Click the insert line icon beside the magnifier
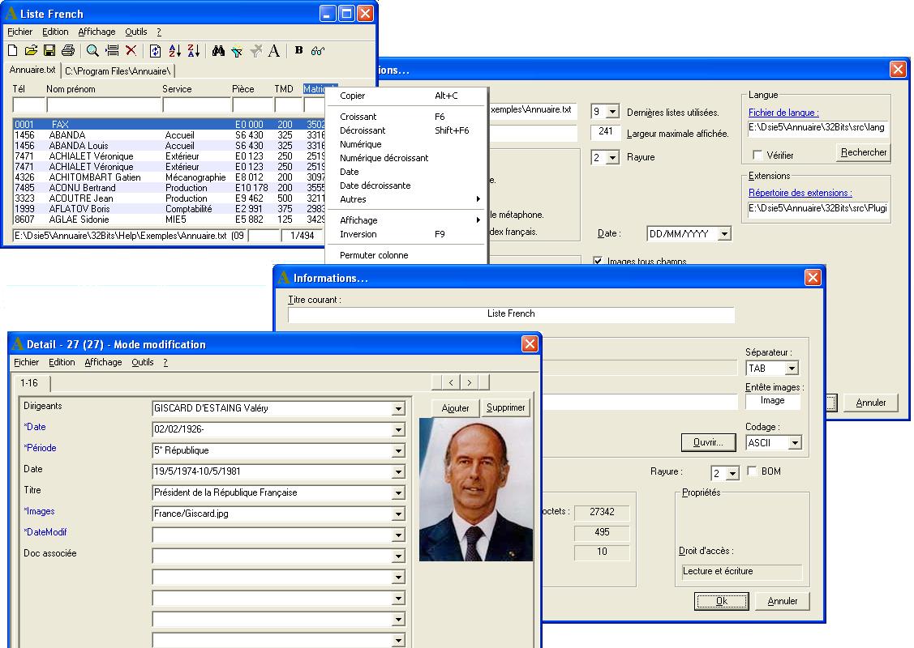Image resolution: width=914 pixels, height=648 pixels. click(x=112, y=51)
